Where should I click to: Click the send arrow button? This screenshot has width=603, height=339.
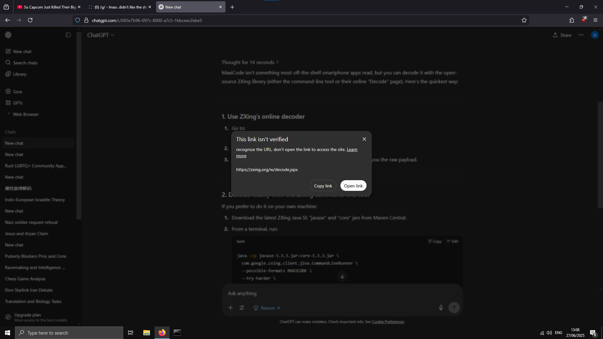coord(454,308)
